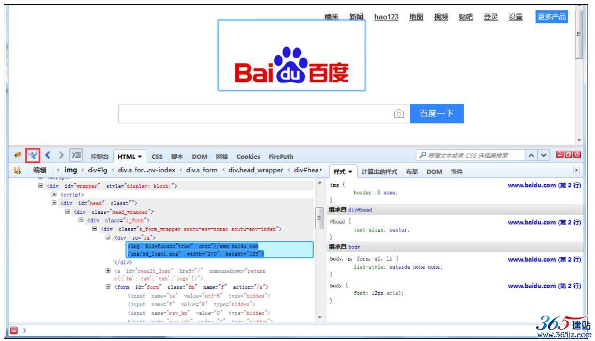Open the 设置 link
The image size is (595, 341).
pos(515,17)
